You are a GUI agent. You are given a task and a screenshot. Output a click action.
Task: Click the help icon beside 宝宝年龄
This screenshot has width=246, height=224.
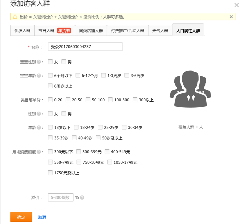39,76
